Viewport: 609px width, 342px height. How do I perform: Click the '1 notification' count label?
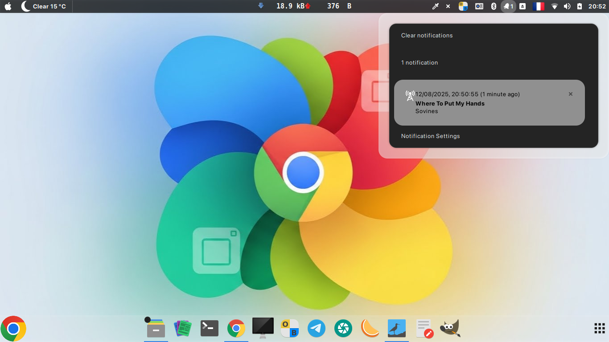420,63
